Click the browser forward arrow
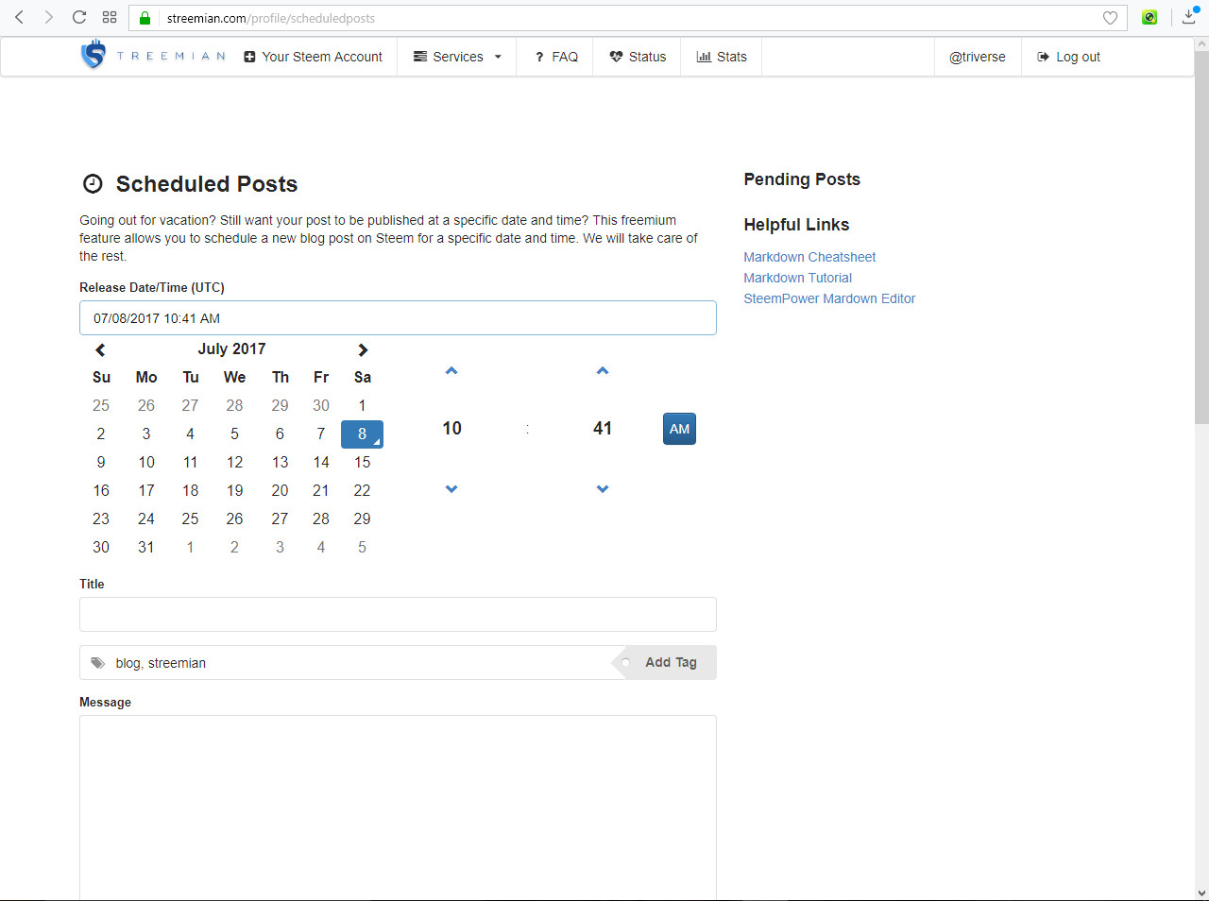The height and width of the screenshot is (901, 1209). point(49,17)
